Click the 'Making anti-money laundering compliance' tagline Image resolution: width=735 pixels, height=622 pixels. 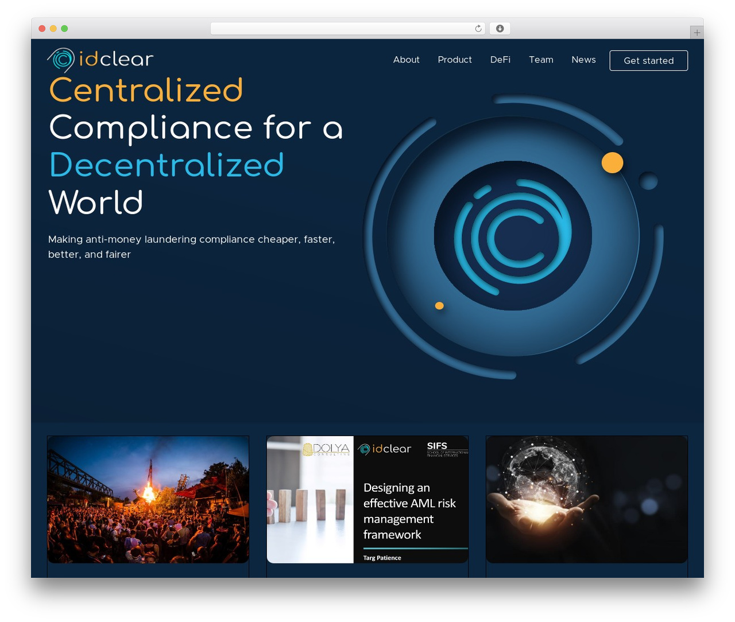191,247
